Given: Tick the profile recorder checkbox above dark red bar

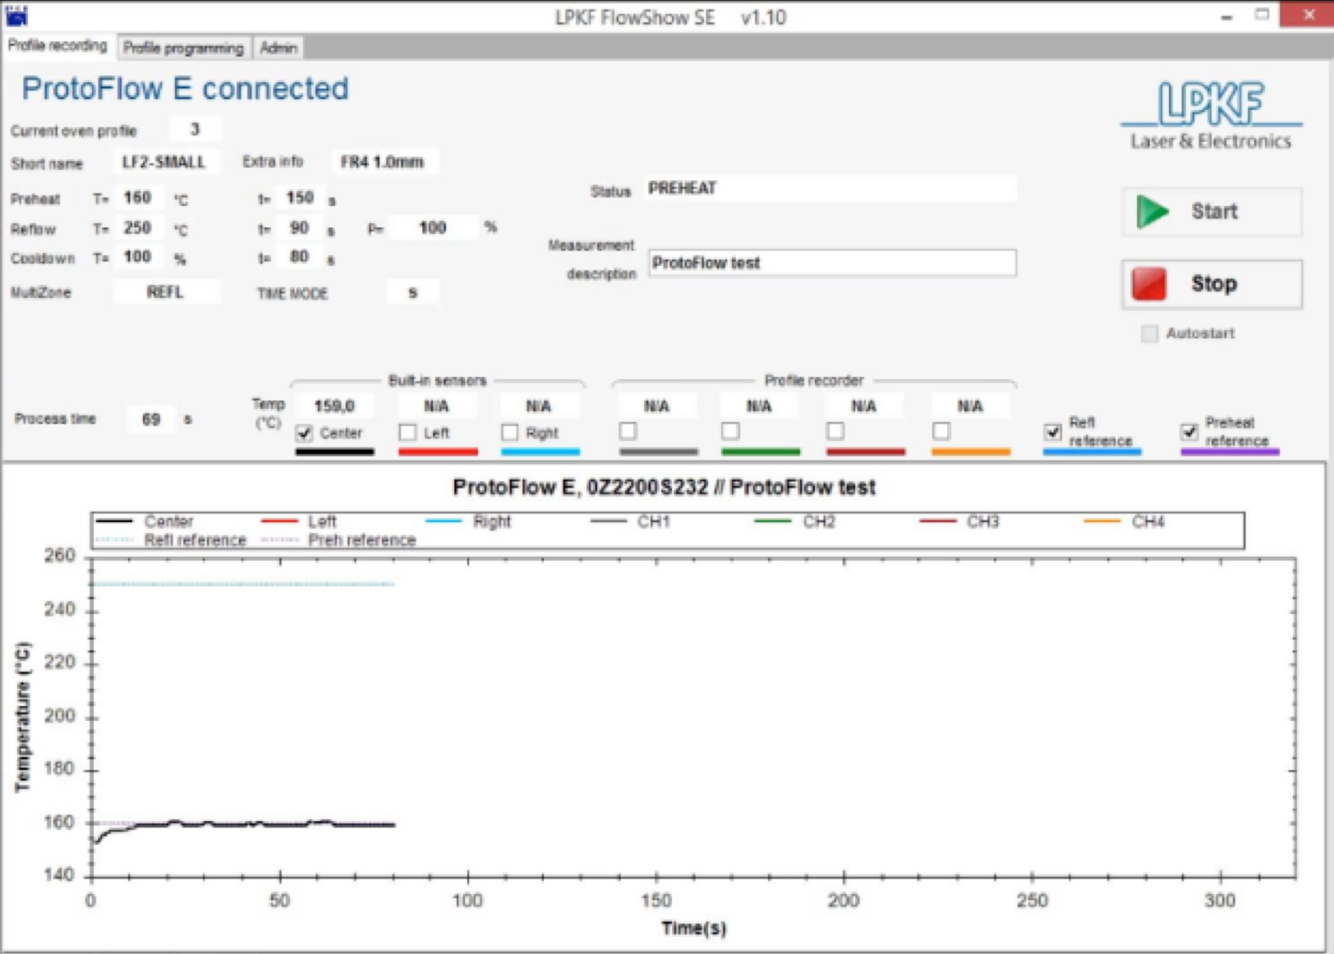Looking at the screenshot, I should [x=835, y=430].
